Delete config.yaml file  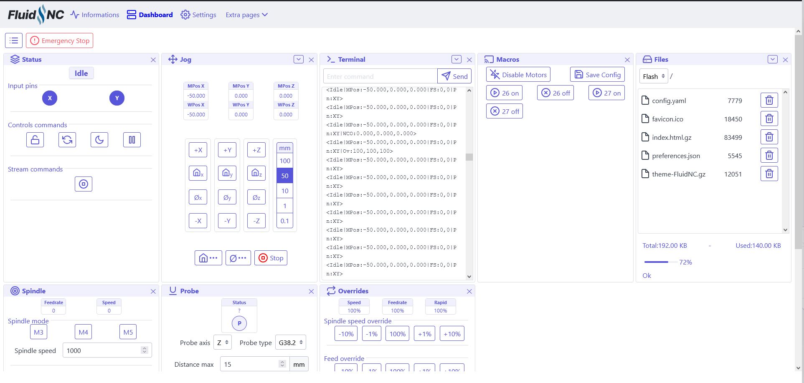[x=769, y=101]
